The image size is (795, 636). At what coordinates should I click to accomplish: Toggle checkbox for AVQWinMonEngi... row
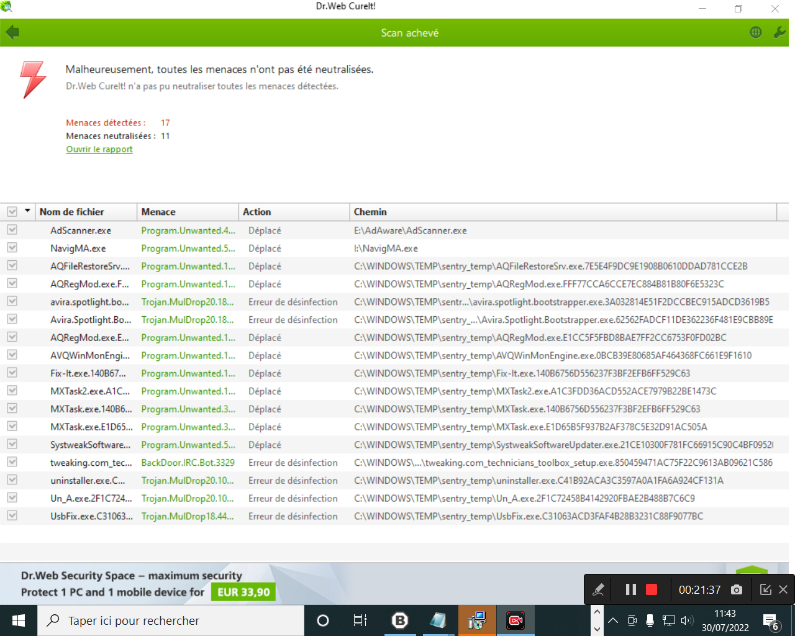tap(12, 355)
